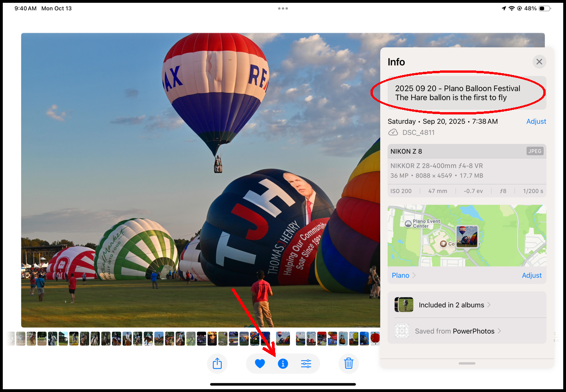Image resolution: width=566 pixels, height=392 pixels.
Task: Click Adjust next to the date
Action: tap(536, 121)
